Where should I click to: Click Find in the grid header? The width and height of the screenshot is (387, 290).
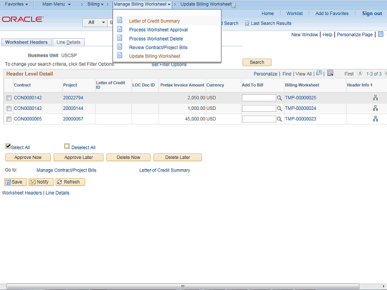pos(287,74)
